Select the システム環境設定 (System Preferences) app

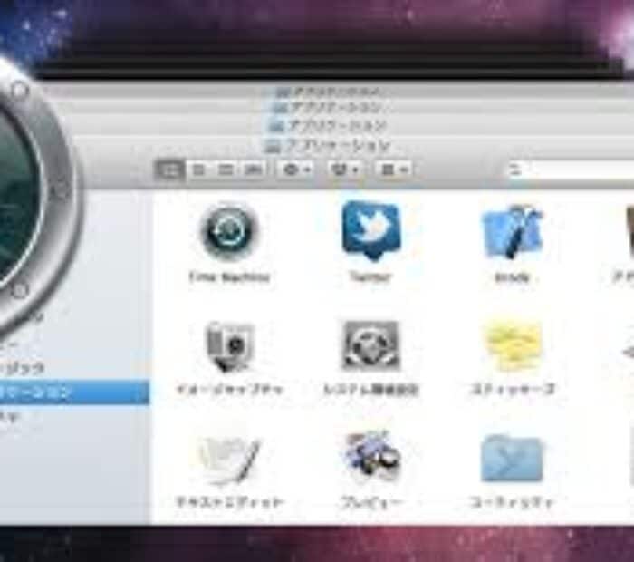coord(370,346)
